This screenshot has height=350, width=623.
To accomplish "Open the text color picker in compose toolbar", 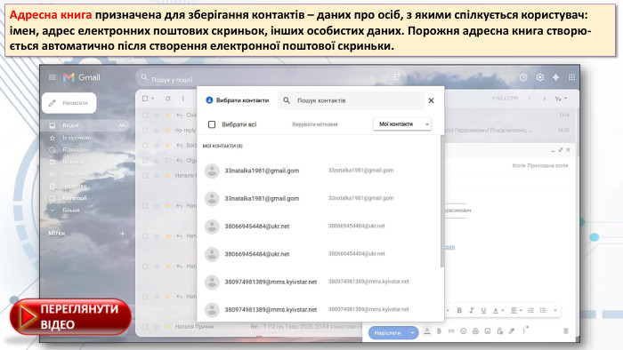I will (498, 310).
